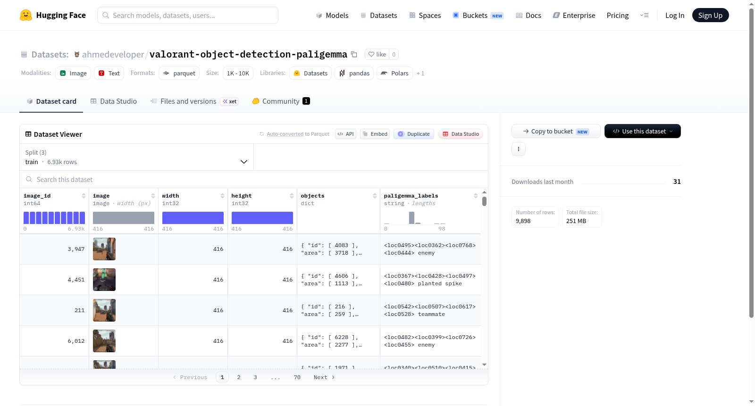Open the Spaces menu item

tap(425, 16)
